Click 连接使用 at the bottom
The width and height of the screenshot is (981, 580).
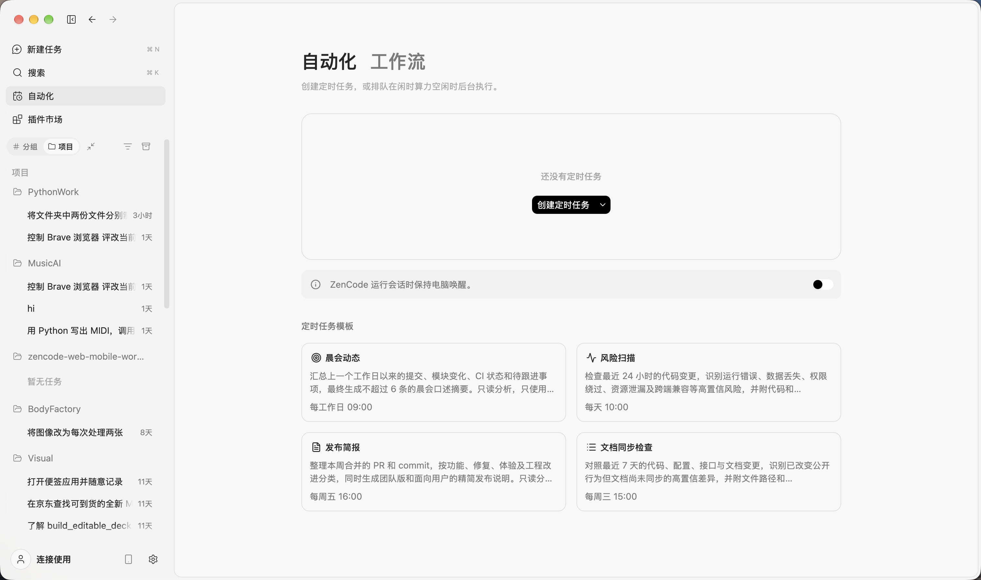pos(54,559)
